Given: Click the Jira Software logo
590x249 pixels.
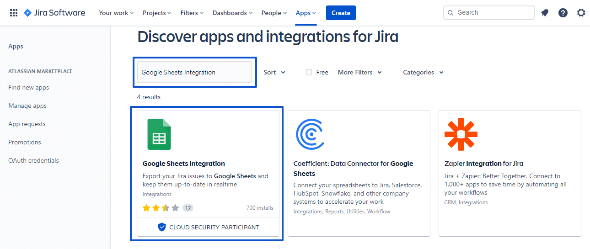Looking at the screenshot, I should (x=54, y=13).
